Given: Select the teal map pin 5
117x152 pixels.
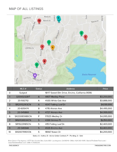Looking at the screenshot, I should [58, 18].
